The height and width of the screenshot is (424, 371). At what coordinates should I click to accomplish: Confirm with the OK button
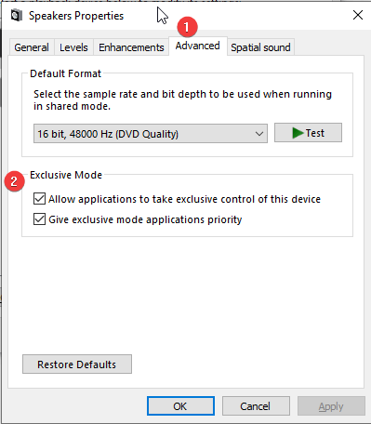180,406
